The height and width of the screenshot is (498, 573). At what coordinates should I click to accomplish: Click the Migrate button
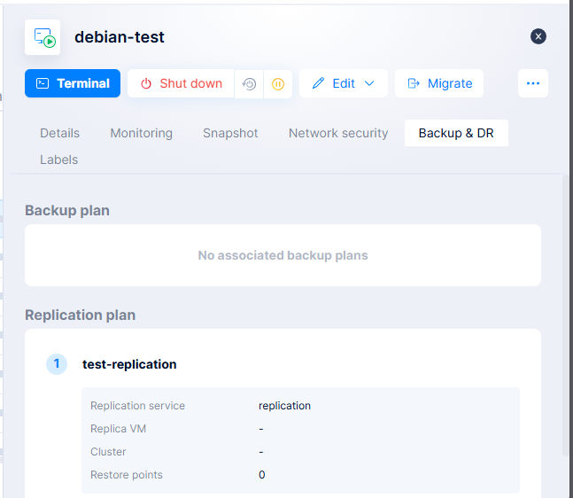click(x=439, y=83)
